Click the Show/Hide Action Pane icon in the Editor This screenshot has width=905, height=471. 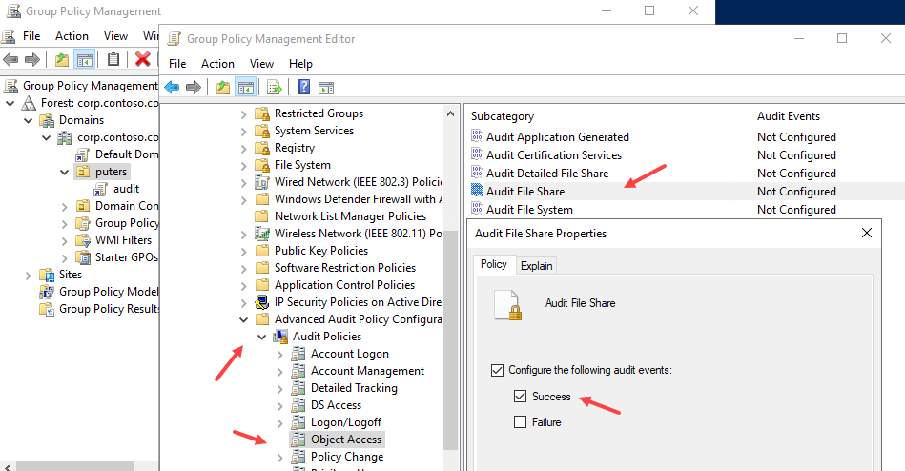(x=326, y=88)
